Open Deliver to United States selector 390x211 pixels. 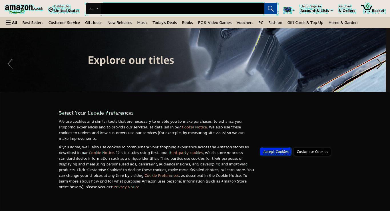(64, 9)
